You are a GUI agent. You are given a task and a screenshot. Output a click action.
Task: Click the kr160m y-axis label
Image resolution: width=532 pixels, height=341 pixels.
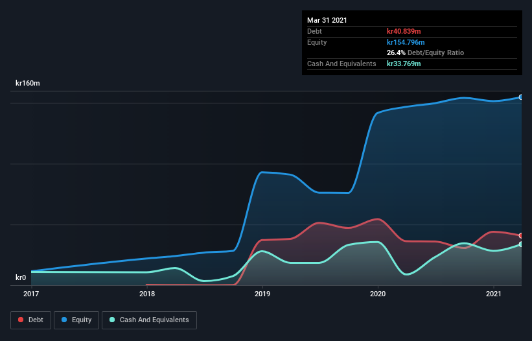click(x=28, y=83)
